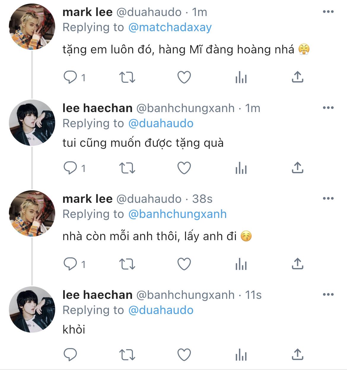Screen dimensions: 347x370
Task: Click the 'lee haechan' name on the 1m tweet
Action: tap(97, 108)
